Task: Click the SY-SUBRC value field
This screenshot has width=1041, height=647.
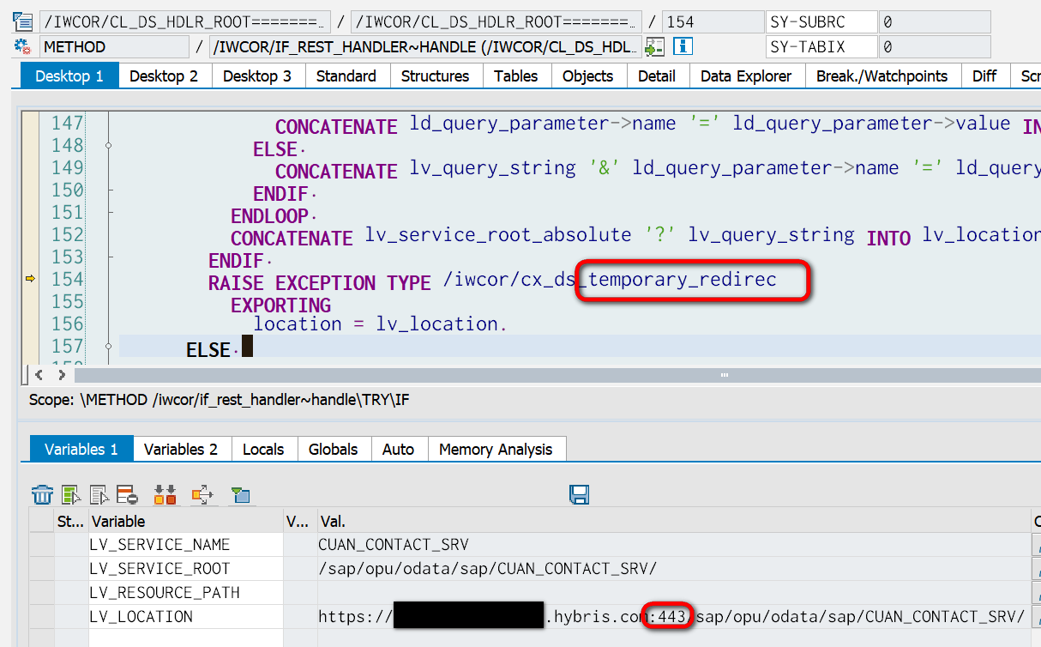Action: (935, 22)
